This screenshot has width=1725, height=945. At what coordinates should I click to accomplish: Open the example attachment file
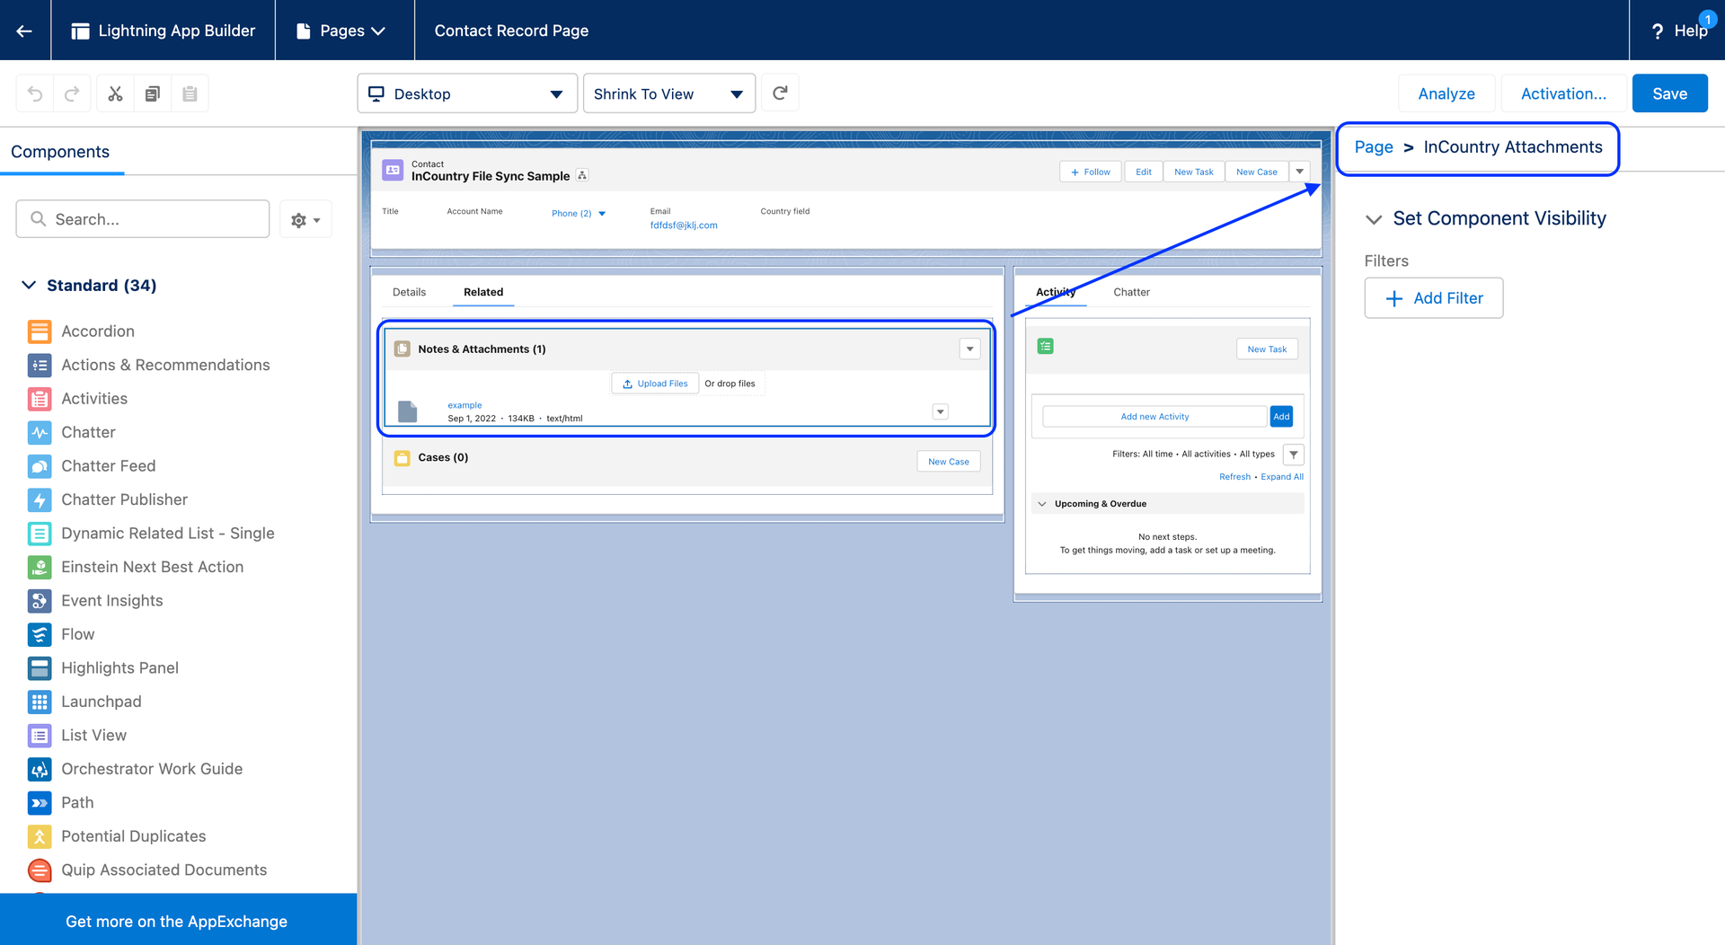tap(464, 405)
